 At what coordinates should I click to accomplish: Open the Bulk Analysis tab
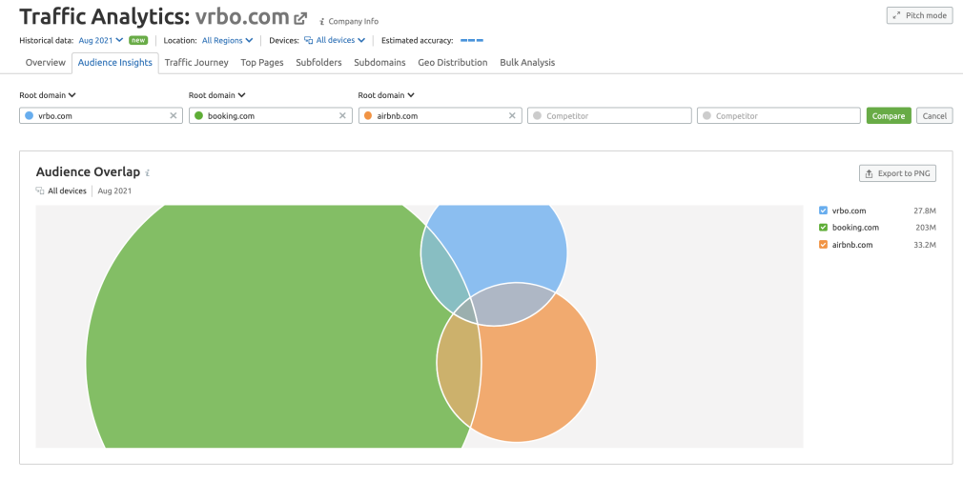pos(527,63)
